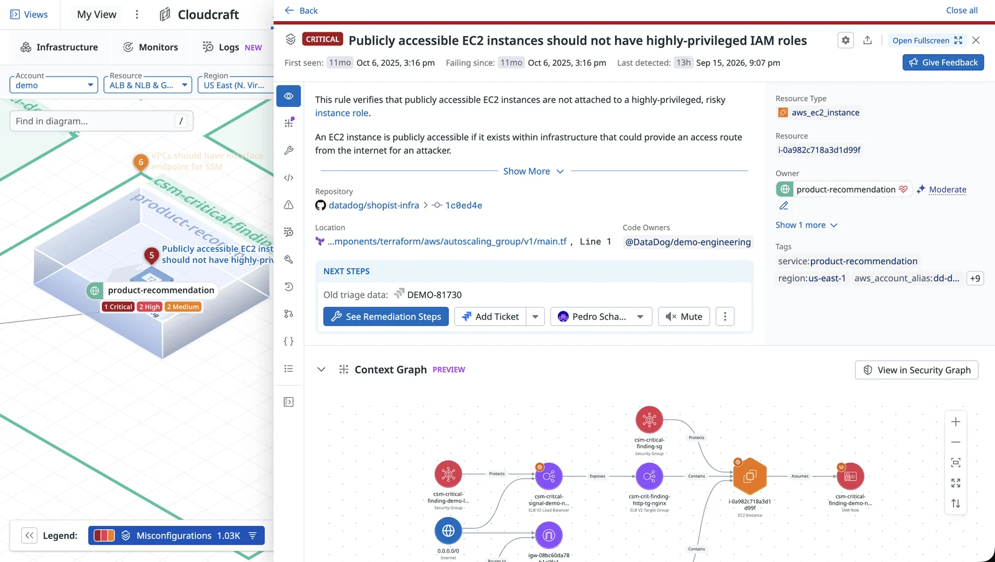Click Open Fullscreen button
This screenshot has height=562, width=995.
click(927, 40)
